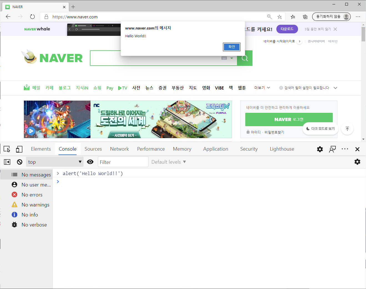Switch to the Lighthouse tab

click(282, 149)
